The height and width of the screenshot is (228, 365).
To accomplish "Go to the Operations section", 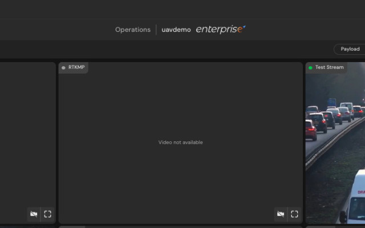I will [133, 30].
